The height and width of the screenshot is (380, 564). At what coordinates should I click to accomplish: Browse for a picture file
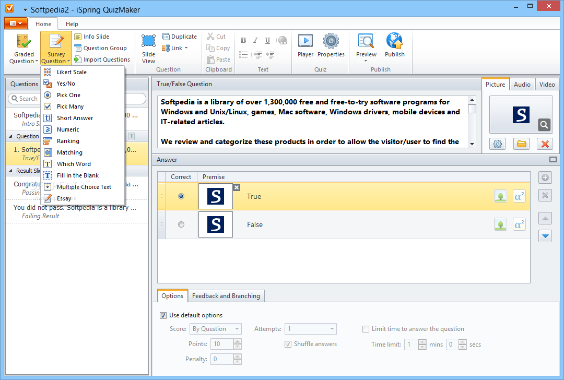tap(522, 144)
